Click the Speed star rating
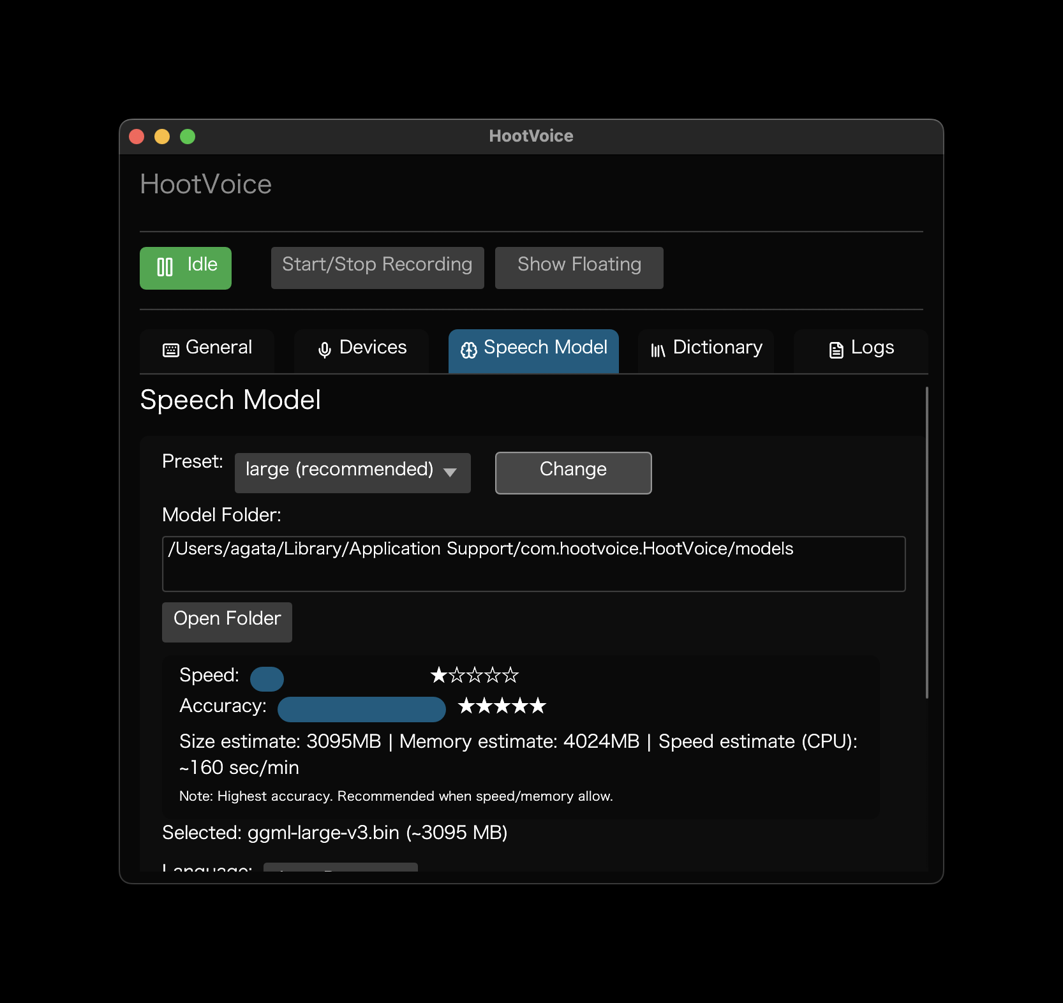The image size is (1063, 1003). tap(474, 675)
